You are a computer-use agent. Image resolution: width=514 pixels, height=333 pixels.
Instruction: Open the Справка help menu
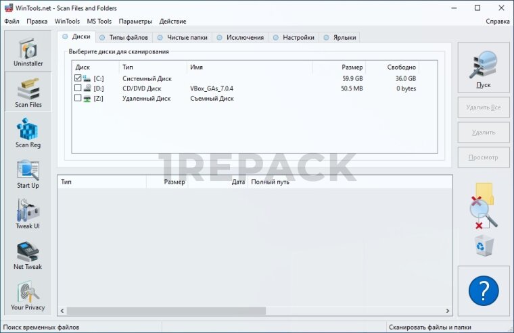click(497, 21)
